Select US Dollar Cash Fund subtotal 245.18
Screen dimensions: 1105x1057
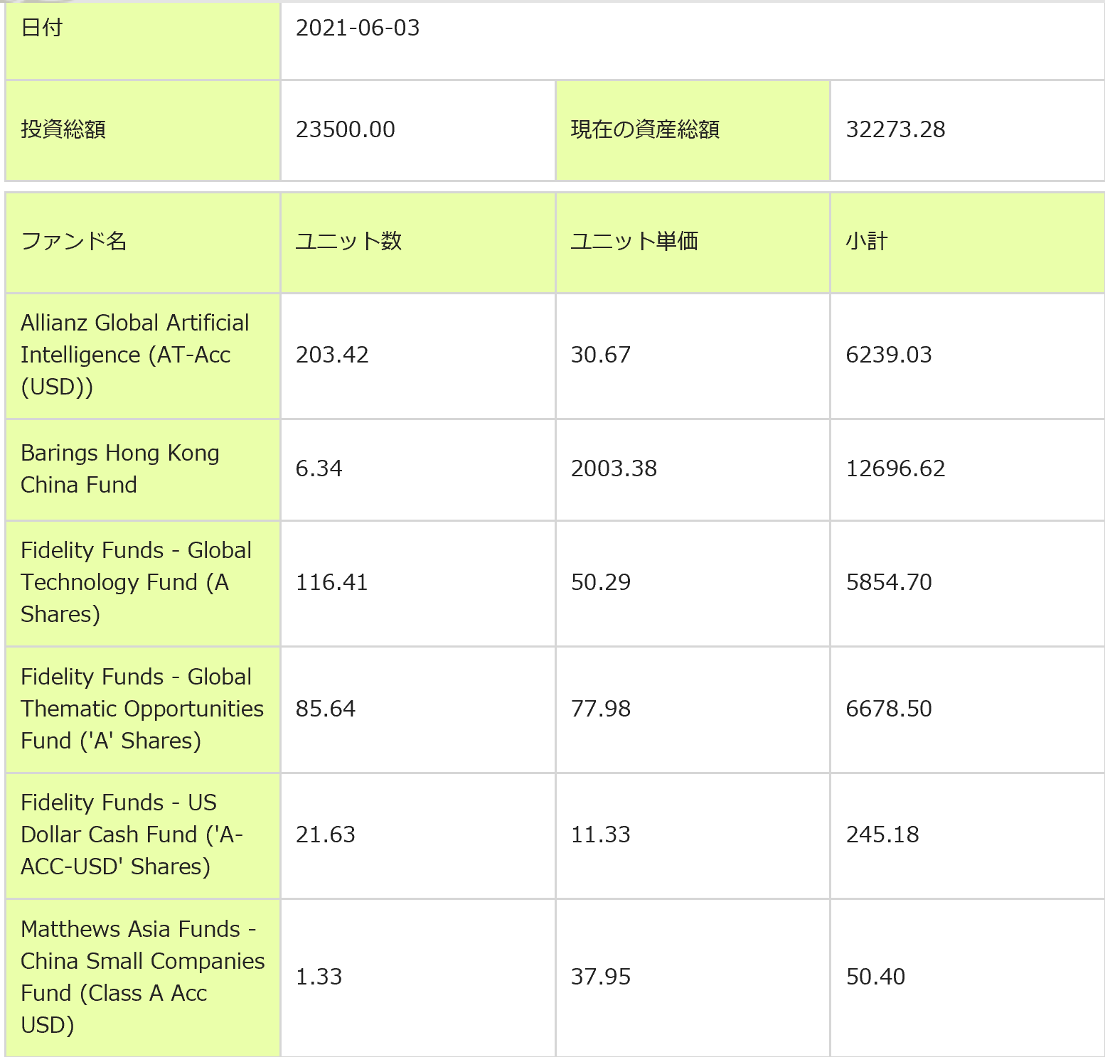pyautogui.click(x=882, y=835)
